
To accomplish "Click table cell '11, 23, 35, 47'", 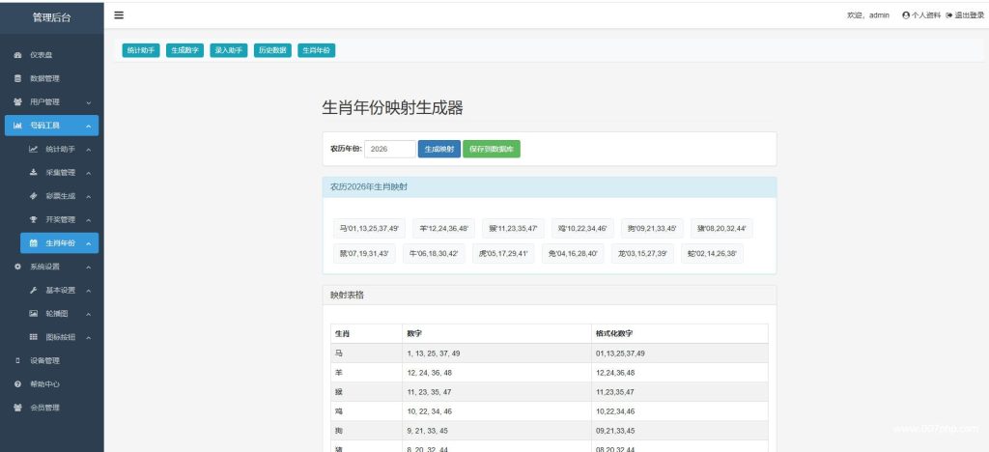I will [497, 392].
